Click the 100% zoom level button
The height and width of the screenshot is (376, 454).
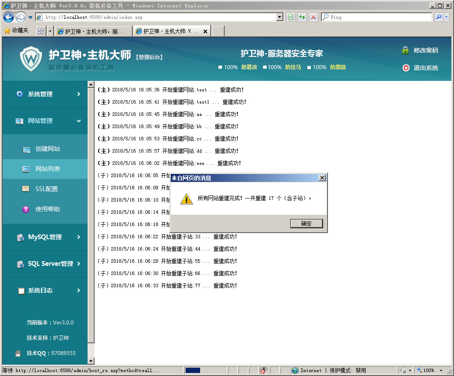coord(425,370)
